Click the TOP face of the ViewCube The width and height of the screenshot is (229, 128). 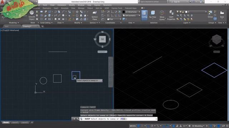click(x=102, y=39)
